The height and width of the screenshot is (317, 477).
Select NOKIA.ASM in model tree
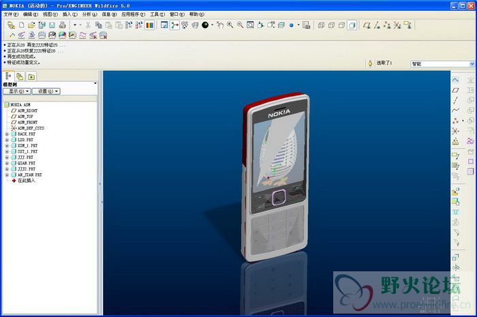tap(17, 105)
